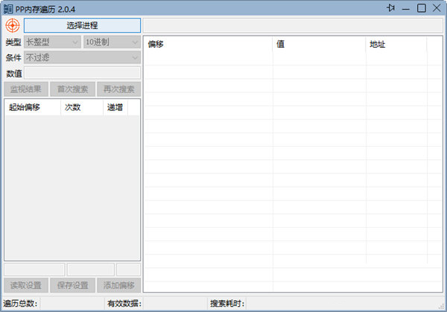Click the 再次搜索 button
Screen dimensions: 447x312
(118, 89)
